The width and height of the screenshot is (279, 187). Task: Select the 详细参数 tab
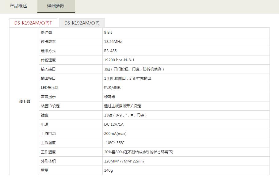coord(56,6)
